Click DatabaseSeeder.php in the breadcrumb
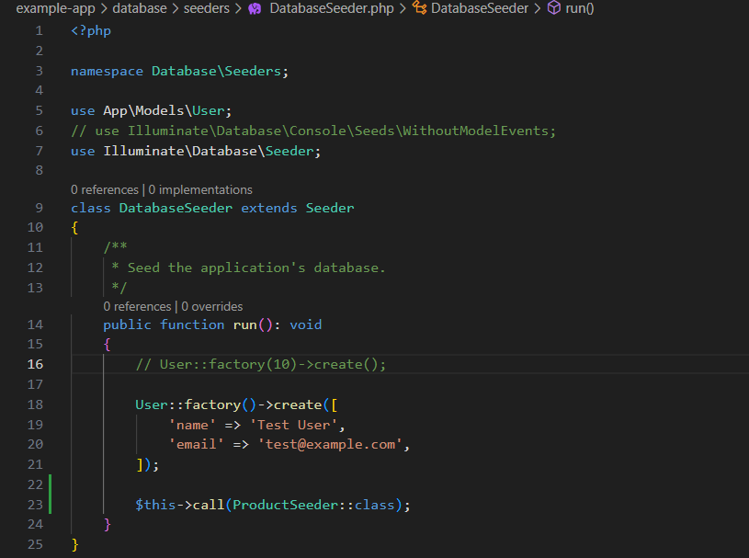749x558 pixels. 332,8
